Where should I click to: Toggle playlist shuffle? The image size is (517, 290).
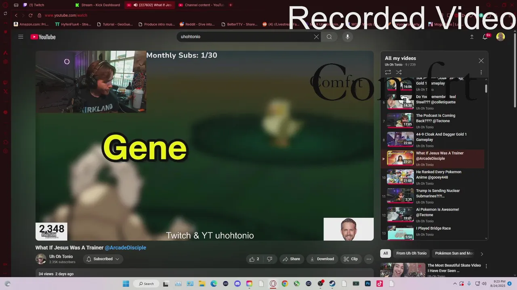click(x=399, y=72)
